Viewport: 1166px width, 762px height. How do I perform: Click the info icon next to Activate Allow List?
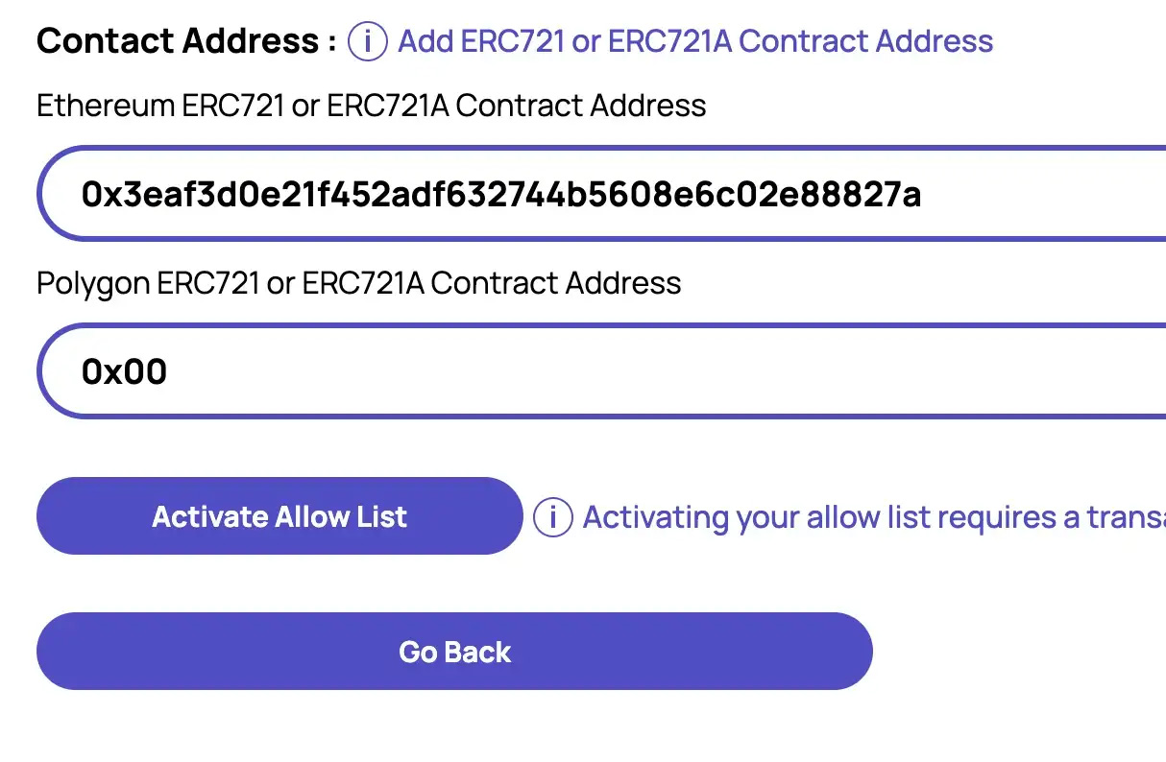(x=552, y=517)
